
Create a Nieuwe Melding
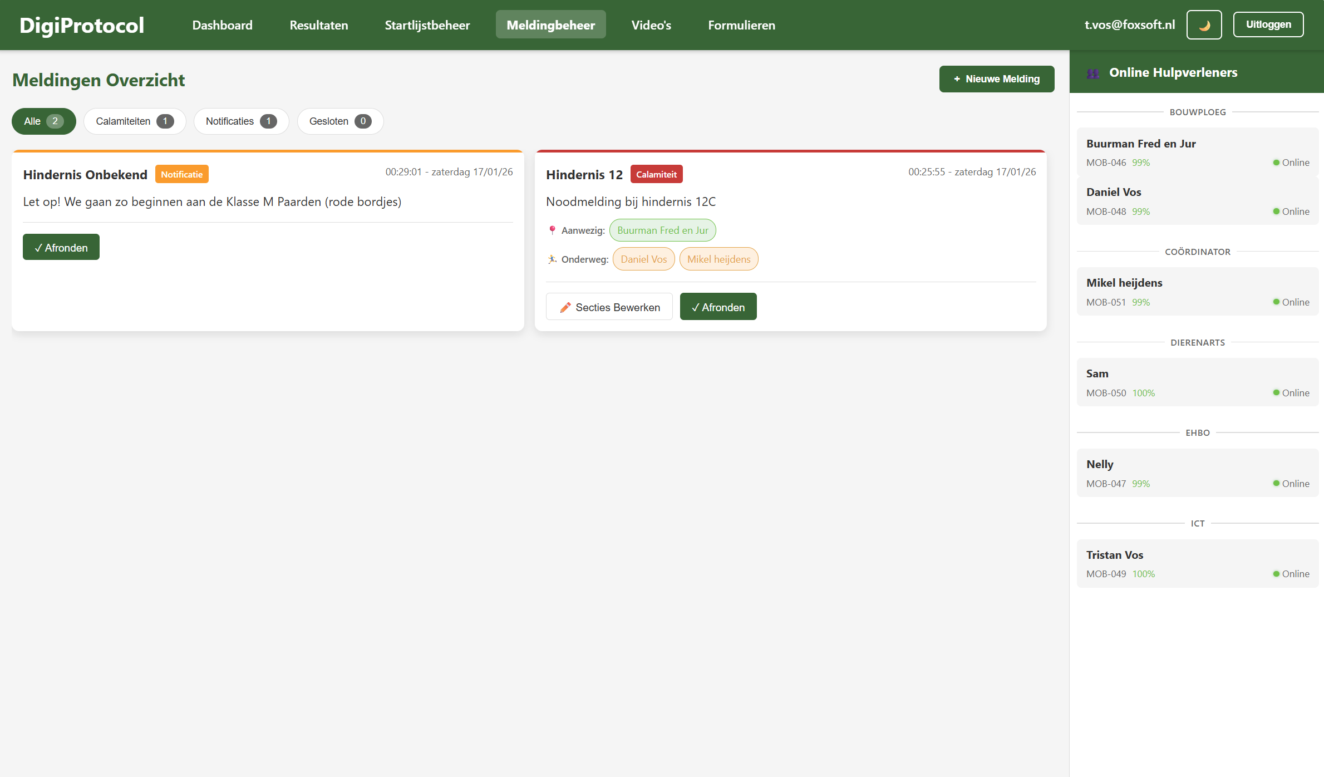[996, 79]
